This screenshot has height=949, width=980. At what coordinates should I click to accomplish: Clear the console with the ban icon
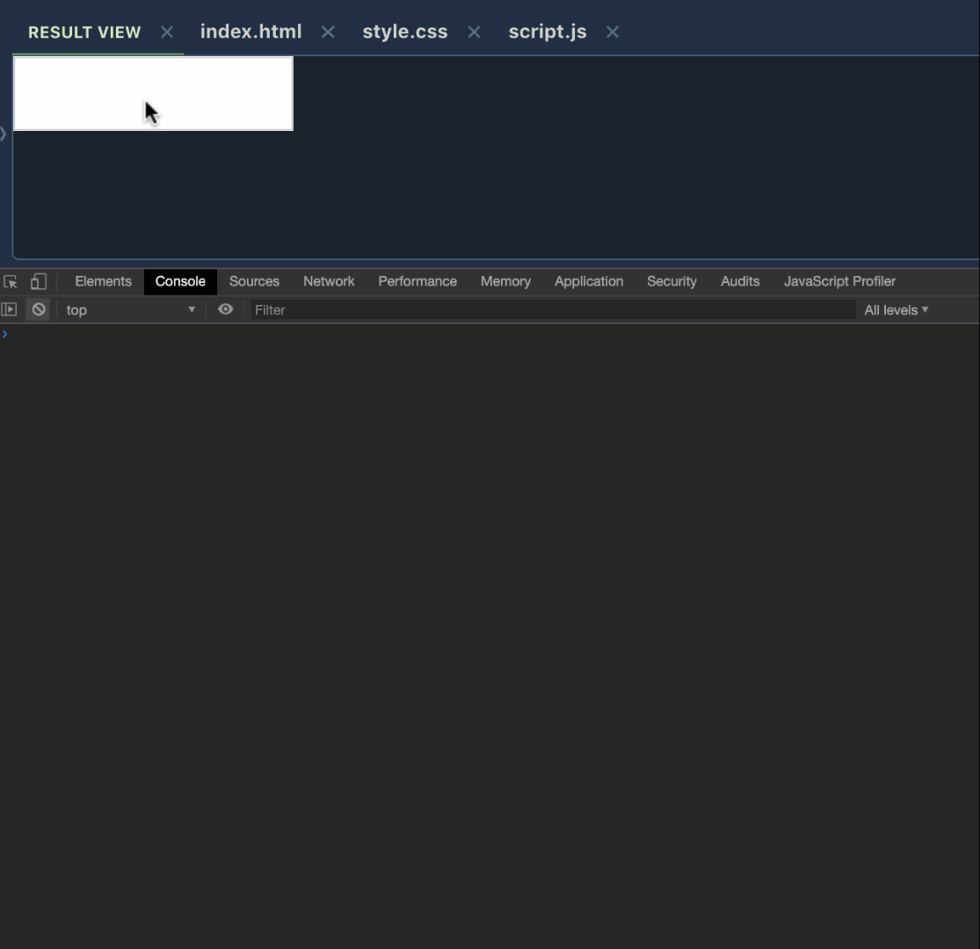pos(39,309)
